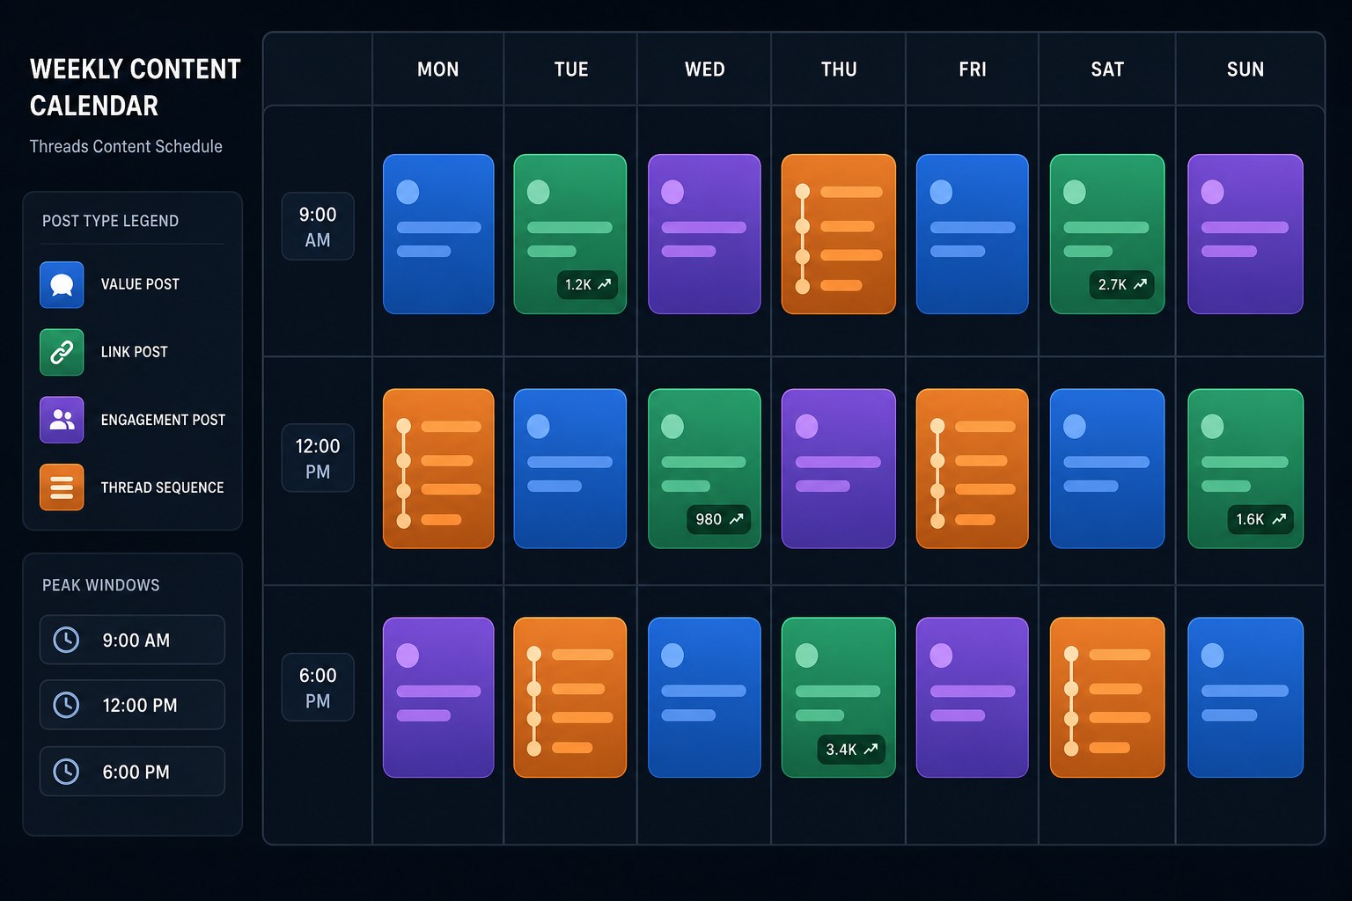Open Tuesday 6:00 PM orange thread sequence

pos(570,698)
